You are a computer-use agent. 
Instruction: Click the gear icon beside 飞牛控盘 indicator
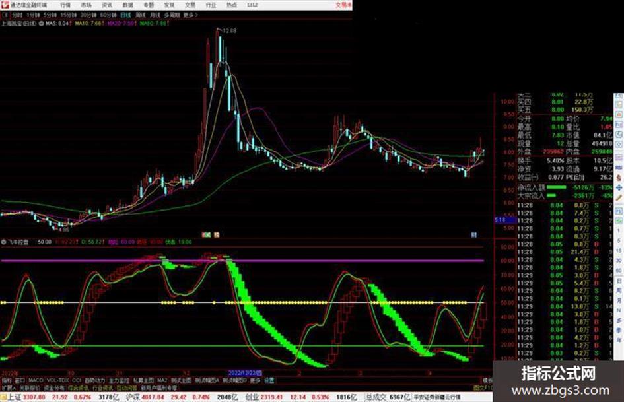point(3,242)
